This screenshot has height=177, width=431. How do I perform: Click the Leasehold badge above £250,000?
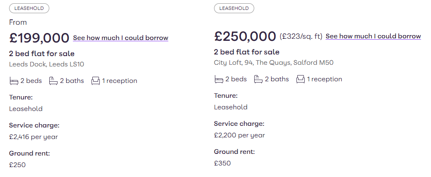click(x=234, y=8)
